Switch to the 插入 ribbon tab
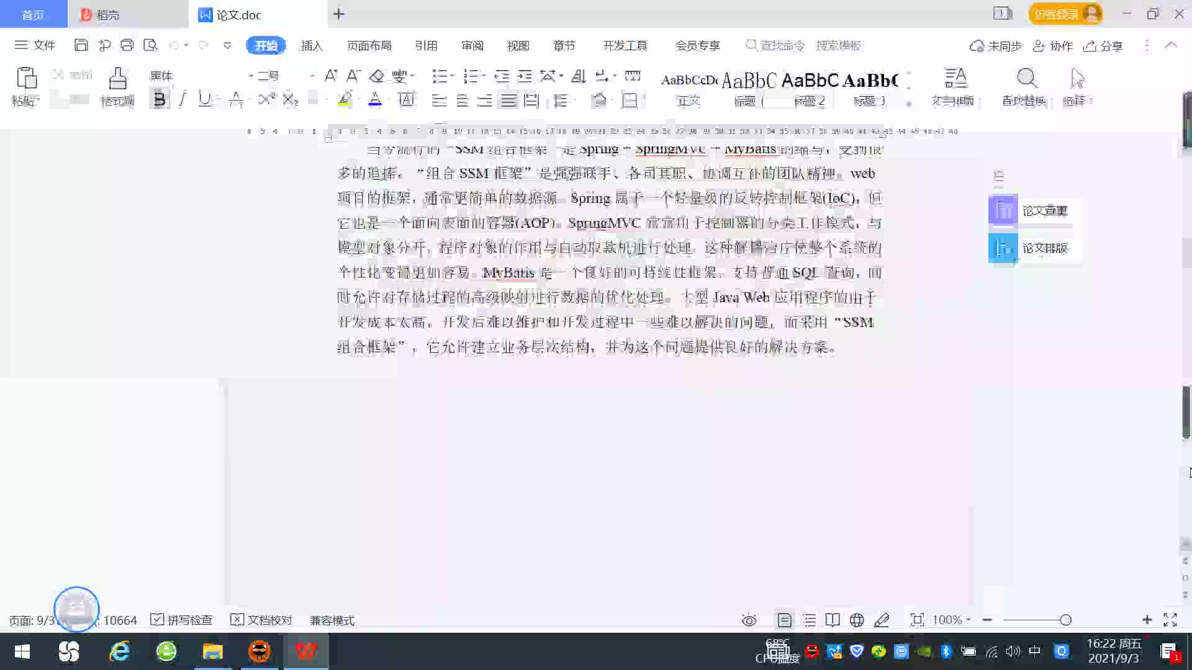The height and width of the screenshot is (670, 1192). click(x=312, y=45)
